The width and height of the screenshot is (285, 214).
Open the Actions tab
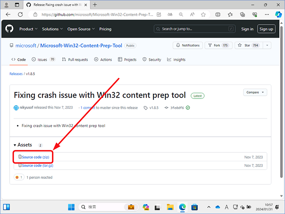pos(103,60)
